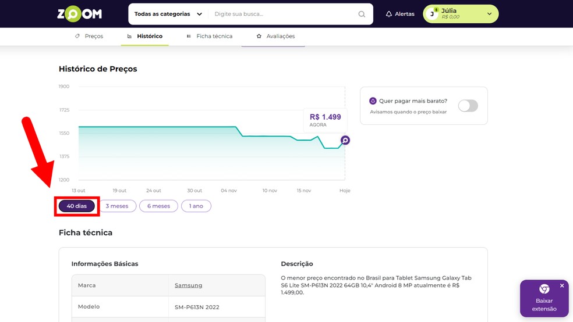Select the 40 dias range

pyautogui.click(x=77, y=206)
